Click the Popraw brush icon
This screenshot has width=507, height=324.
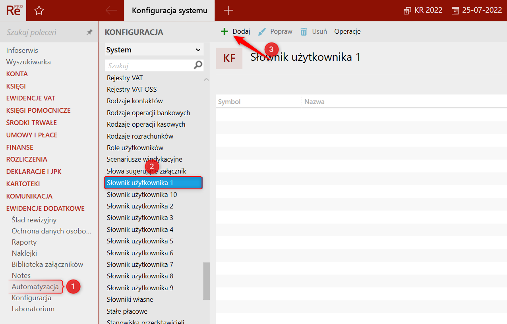[262, 32]
